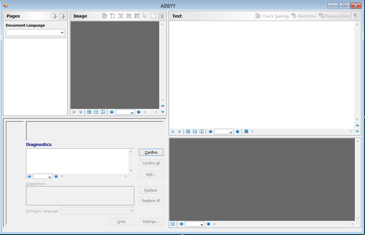The image size is (365, 235).
Task: Toggle the 'ae' uncertain characters highlight icon
Action: click(x=246, y=131)
